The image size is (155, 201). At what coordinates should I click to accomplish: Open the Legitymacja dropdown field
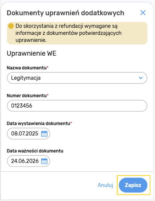point(77,78)
